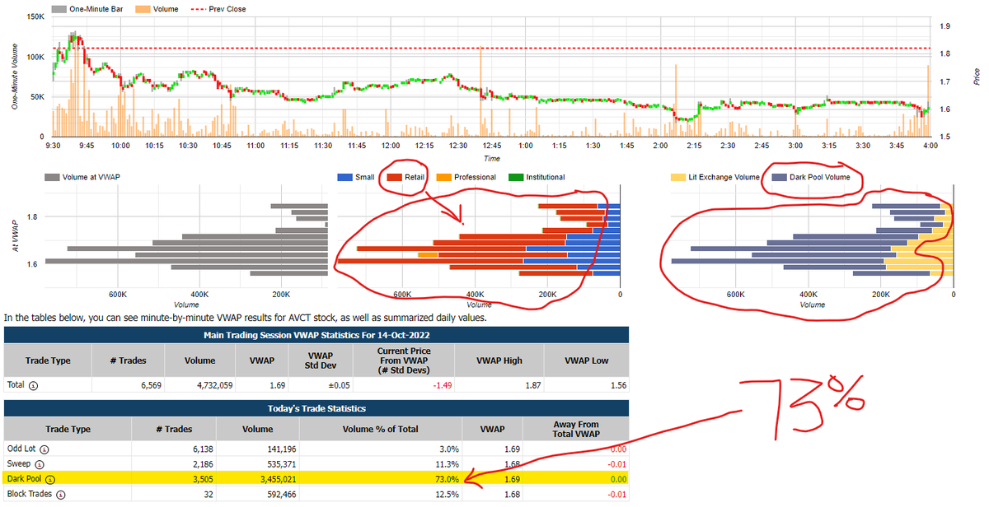989x507 pixels.
Task: Click the 'Today's Trade Statistics' table title
Action: pyautogui.click(x=316, y=408)
